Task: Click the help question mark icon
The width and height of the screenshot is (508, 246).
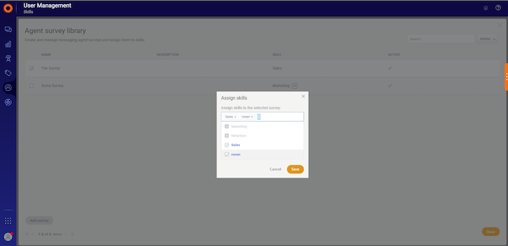Action: point(499,7)
